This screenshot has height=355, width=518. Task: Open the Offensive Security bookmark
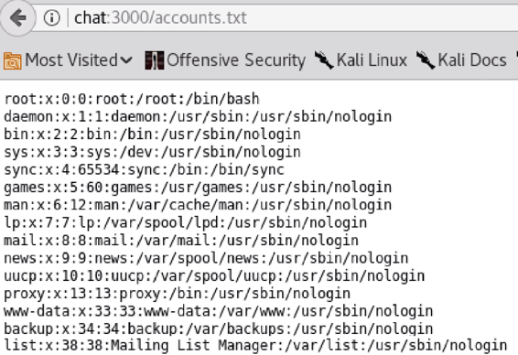point(226,60)
